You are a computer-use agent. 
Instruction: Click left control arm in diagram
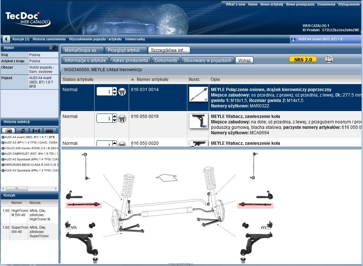pyautogui.click(x=83, y=245)
